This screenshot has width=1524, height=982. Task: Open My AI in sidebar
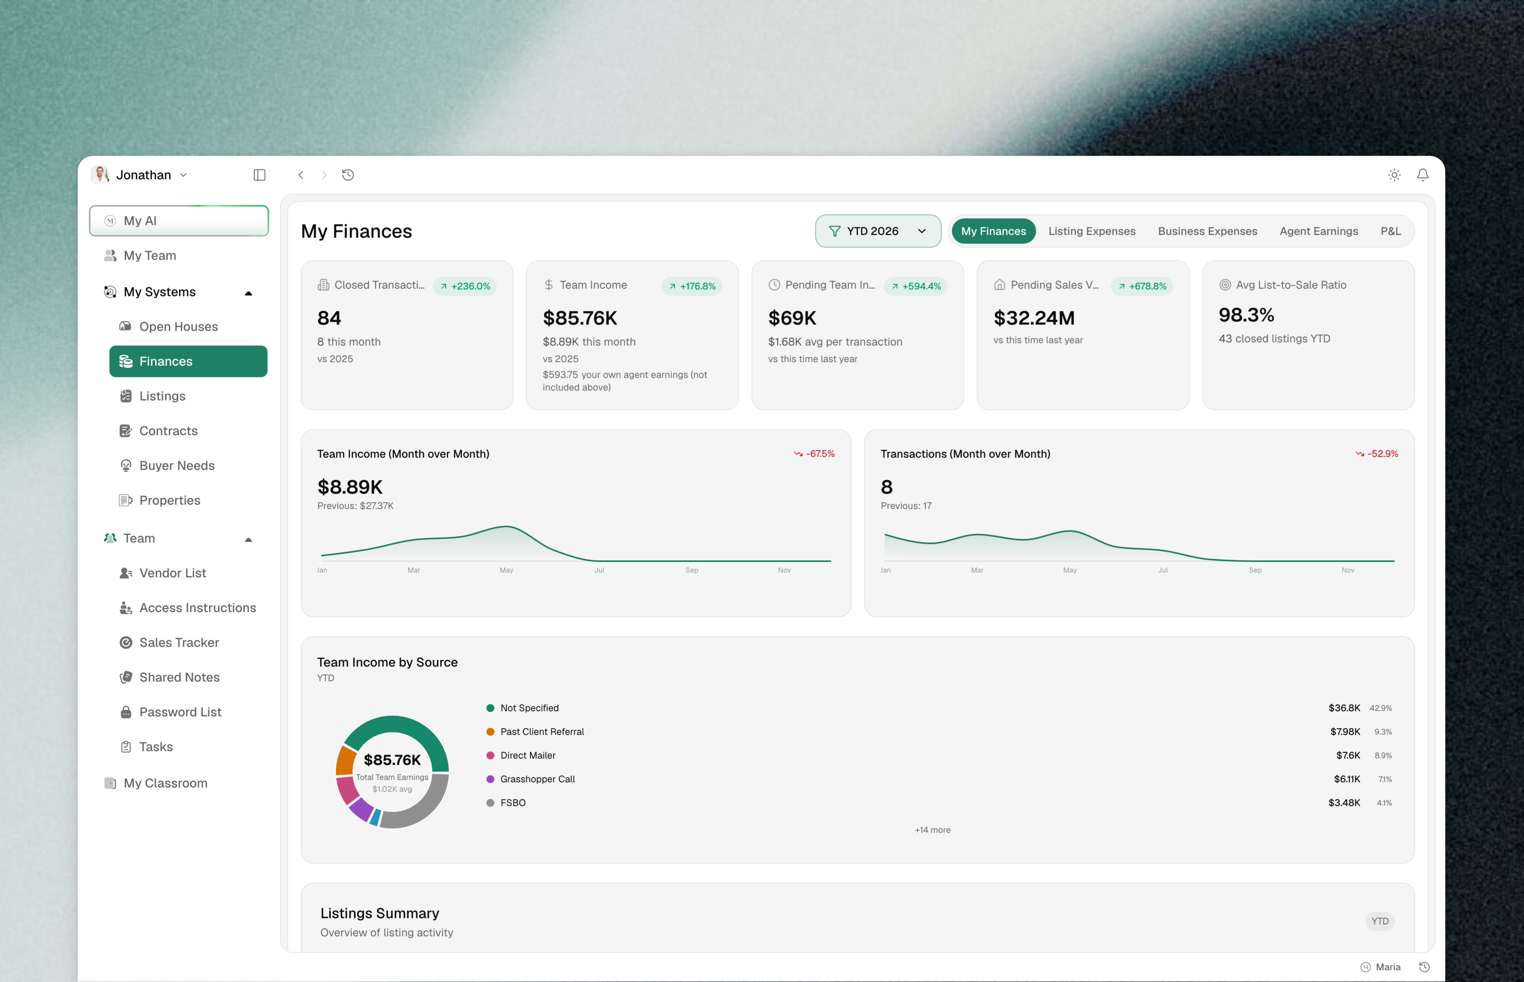point(179,221)
